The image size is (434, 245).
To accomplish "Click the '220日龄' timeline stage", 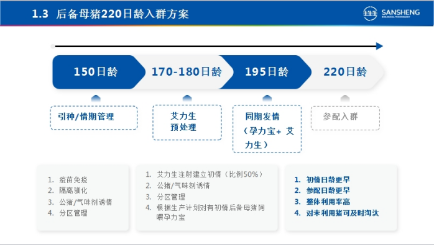I will (345, 72).
